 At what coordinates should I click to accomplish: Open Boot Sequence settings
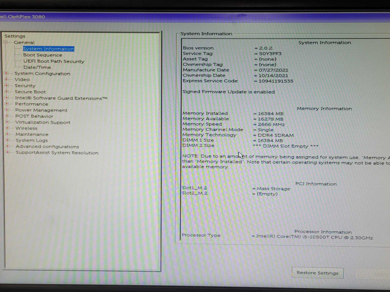tap(43, 55)
